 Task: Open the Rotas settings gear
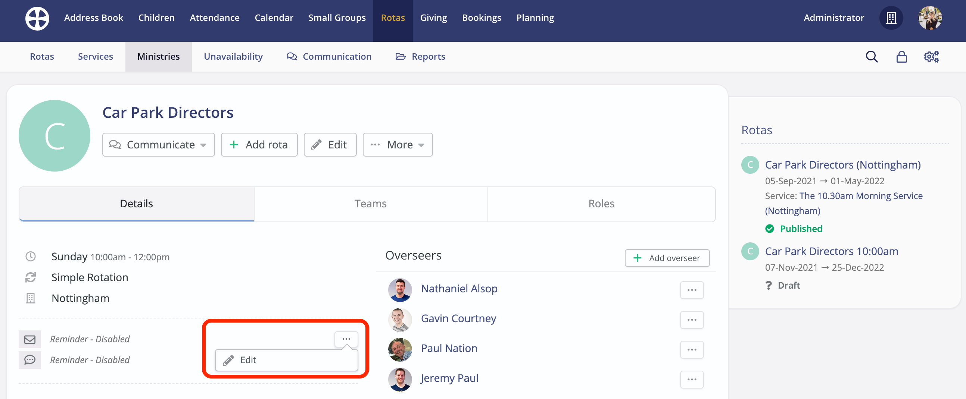(931, 57)
